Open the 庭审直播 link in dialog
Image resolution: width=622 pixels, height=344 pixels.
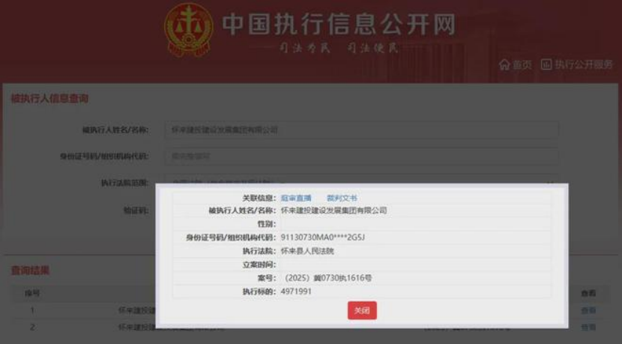click(296, 198)
